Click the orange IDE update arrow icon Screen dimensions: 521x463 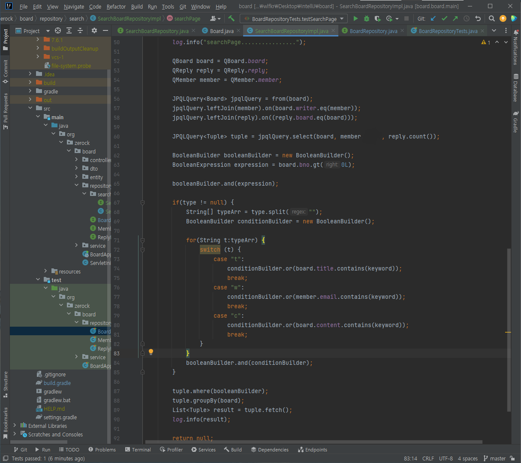coord(503,18)
